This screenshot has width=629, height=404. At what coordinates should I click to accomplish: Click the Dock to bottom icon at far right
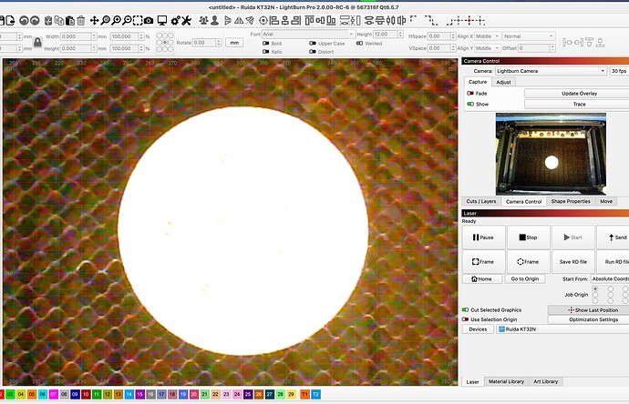point(600,42)
